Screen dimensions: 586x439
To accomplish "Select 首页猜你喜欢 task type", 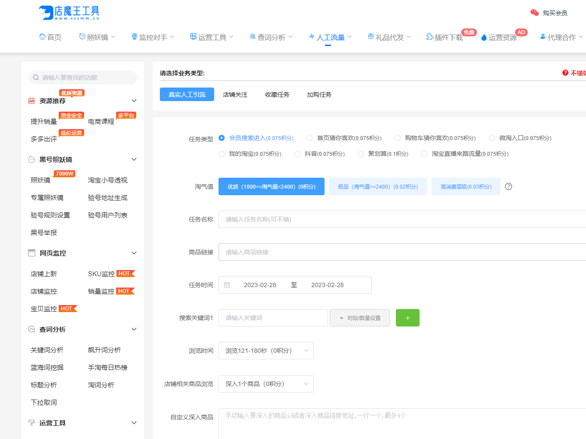I will coord(344,138).
